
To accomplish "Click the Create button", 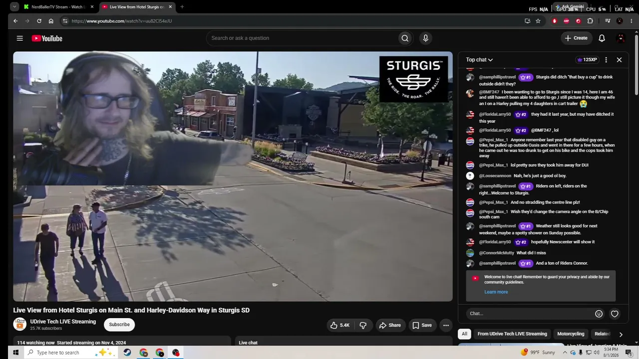I will (x=576, y=38).
